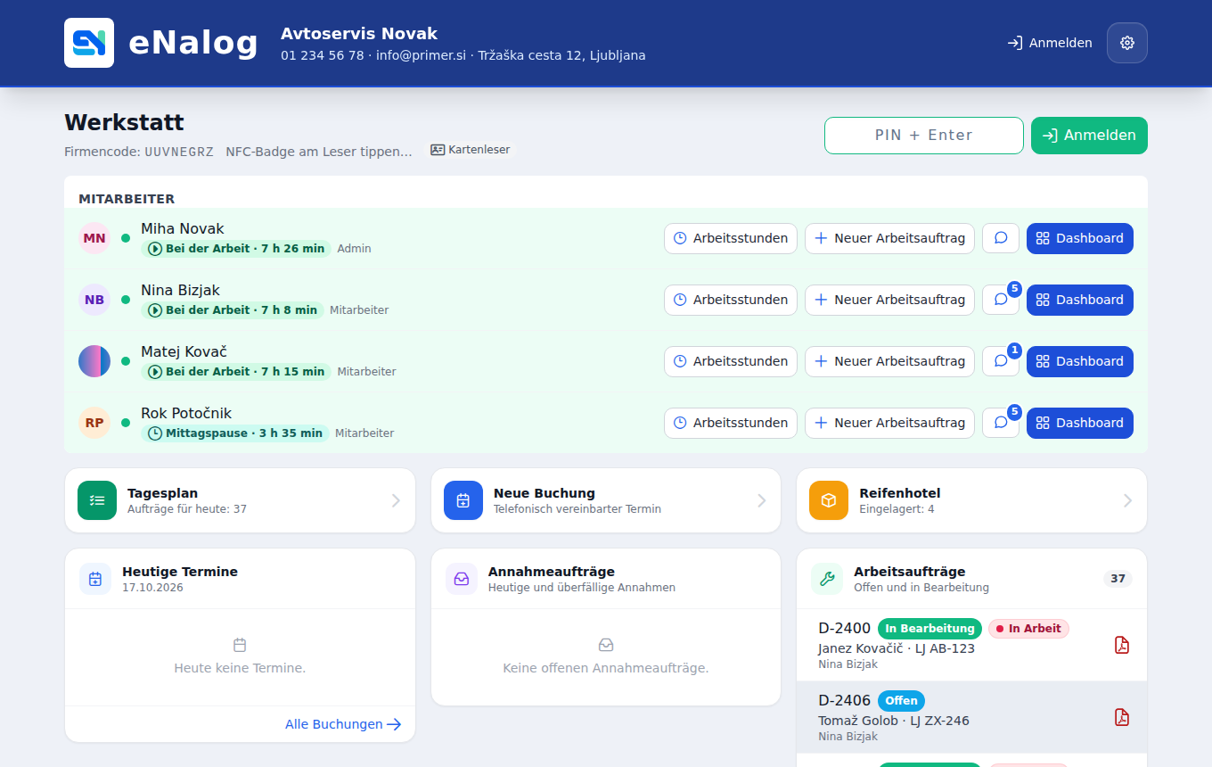This screenshot has height=767, width=1212.
Task: Expand the Reifenhotel card chevron
Action: pyautogui.click(x=1127, y=500)
